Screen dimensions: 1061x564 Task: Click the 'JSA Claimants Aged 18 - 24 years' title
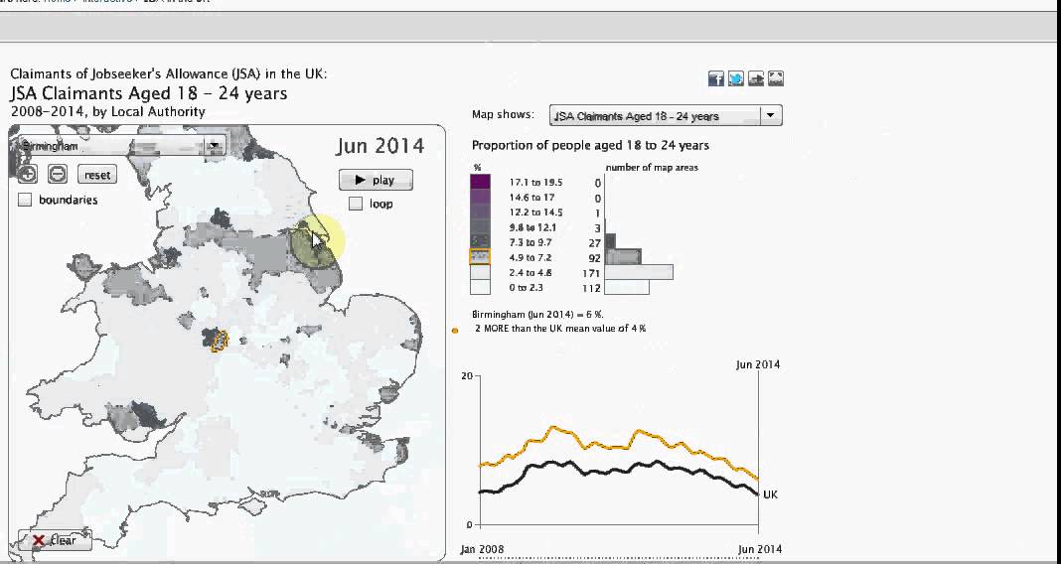click(149, 93)
